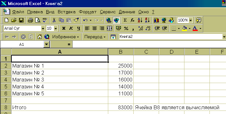226x114 pixels.
Task: Open a file using the Open folder icon
Action: click(x=14, y=20)
